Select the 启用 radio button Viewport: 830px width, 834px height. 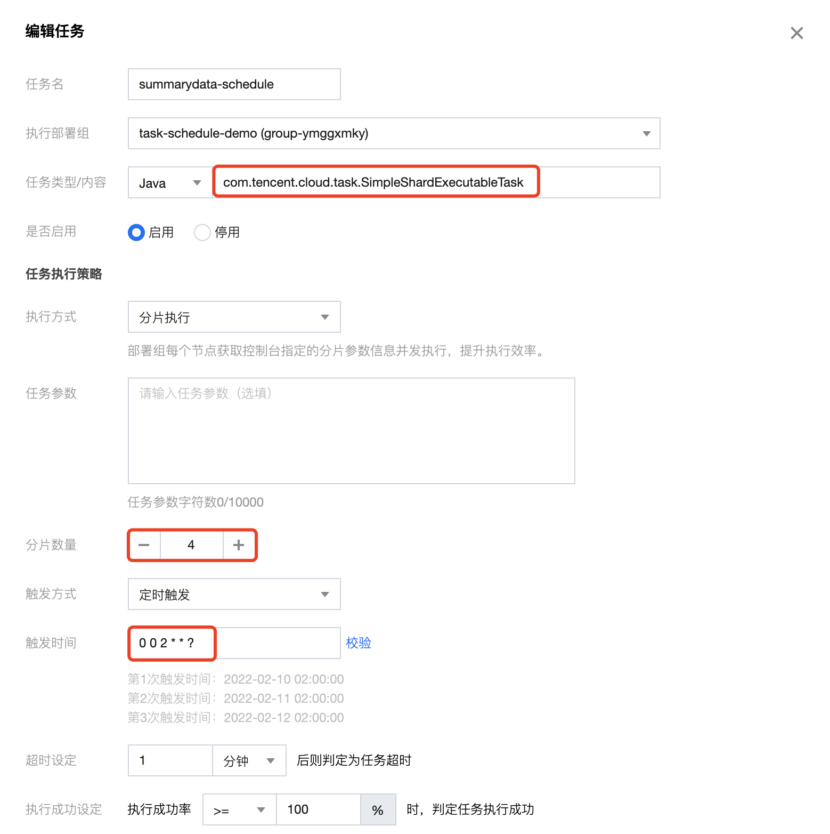coord(136,232)
